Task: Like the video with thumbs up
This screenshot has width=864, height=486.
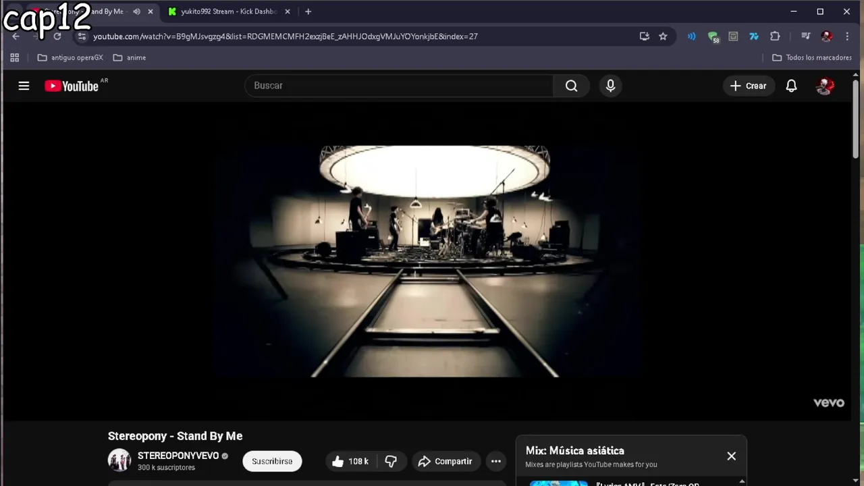Action: coord(350,461)
